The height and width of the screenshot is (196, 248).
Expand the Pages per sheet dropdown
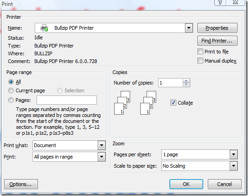coord(233,154)
